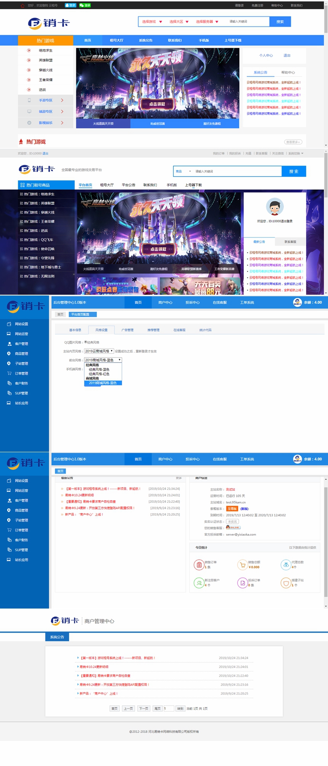The width and height of the screenshot is (328, 766).
Task: Click the 投诉订单 purple document icon
Action: [x=242, y=583]
